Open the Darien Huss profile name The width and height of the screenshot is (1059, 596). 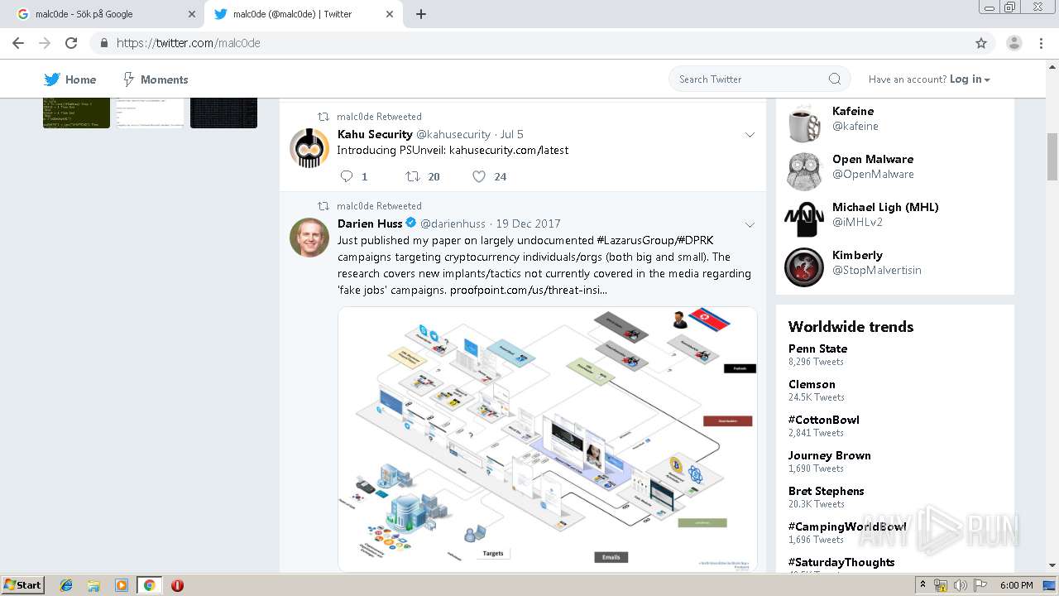[x=370, y=223]
